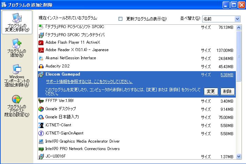Click the 変更 button for Elecom Gamepad
The image size is (246, 164).
[211, 91]
